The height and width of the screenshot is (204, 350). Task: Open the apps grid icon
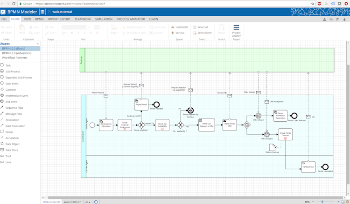pyautogui.click(x=42, y=12)
